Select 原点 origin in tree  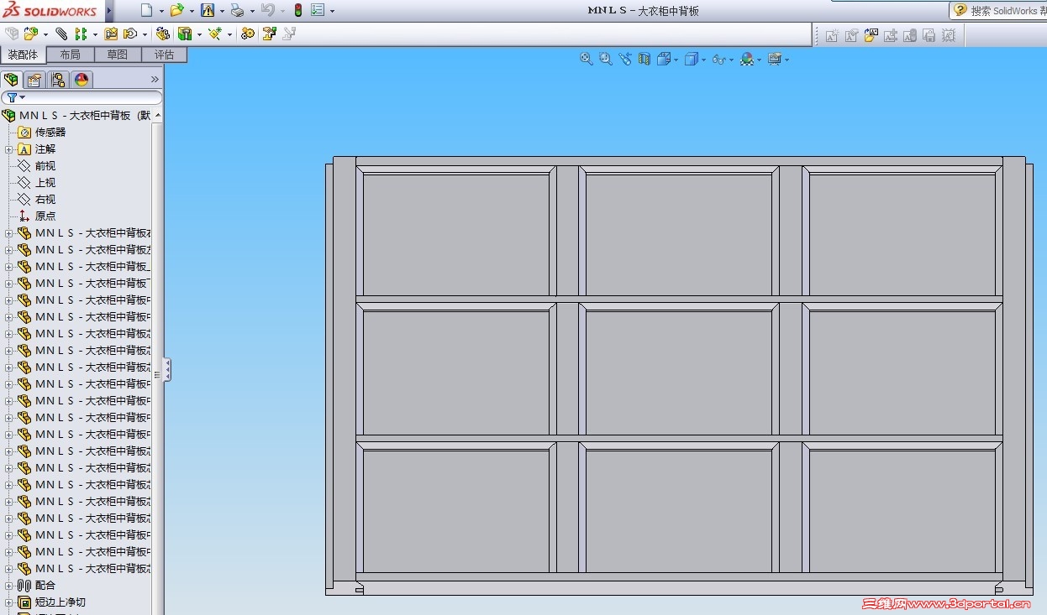point(45,216)
